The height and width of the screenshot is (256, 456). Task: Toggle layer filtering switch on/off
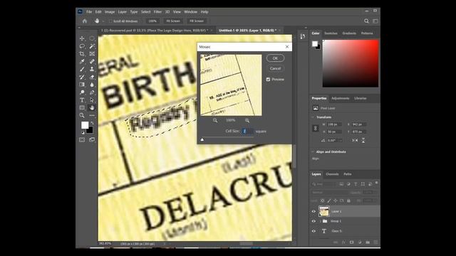tap(377, 183)
